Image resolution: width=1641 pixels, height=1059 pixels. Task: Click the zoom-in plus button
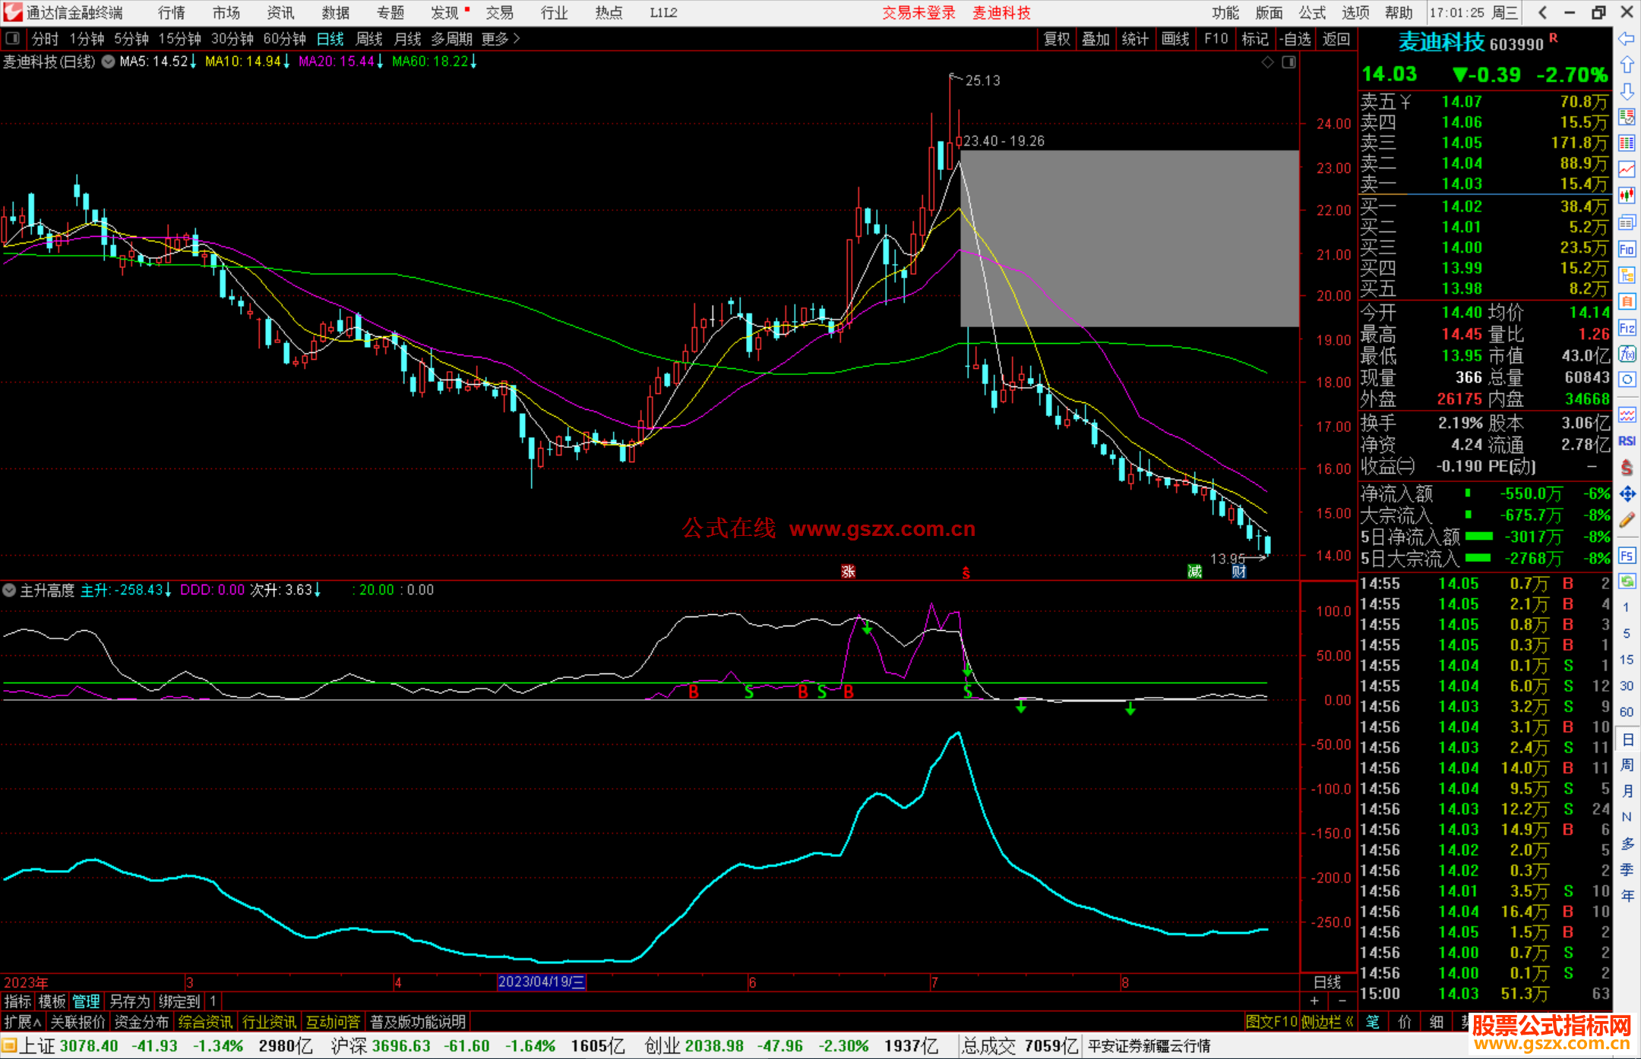(x=1315, y=1001)
